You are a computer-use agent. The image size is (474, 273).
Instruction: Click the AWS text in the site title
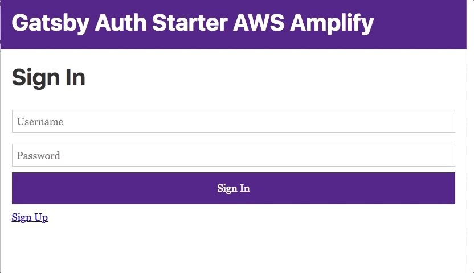tap(259, 23)
